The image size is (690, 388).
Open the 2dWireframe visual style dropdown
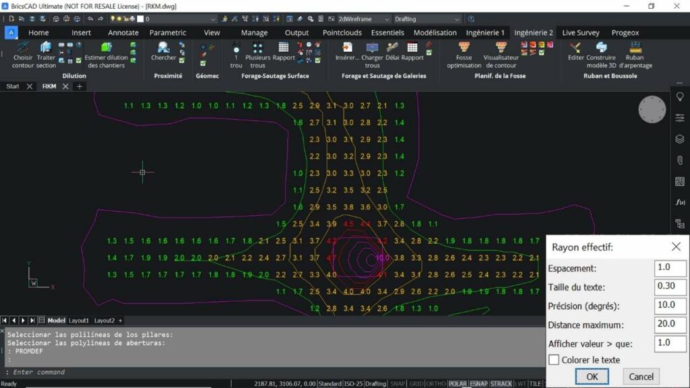387,20
